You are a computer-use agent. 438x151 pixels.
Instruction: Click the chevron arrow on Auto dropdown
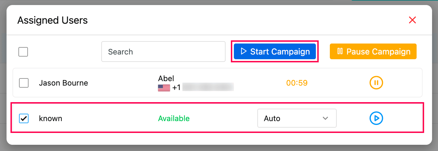tap(325, 118)
